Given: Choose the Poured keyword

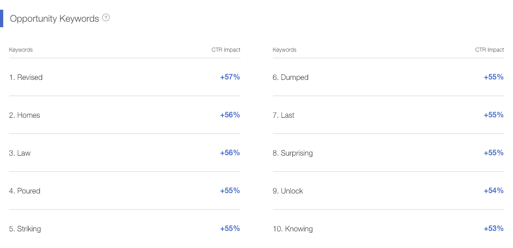Looking at the screenshot, I should tap(25, 191).
